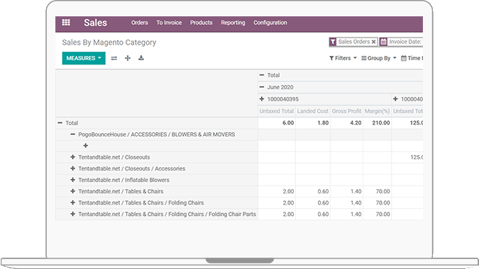
Task: Click the flip axis icon
Action: pyautogui.click(x=114, y=58)
